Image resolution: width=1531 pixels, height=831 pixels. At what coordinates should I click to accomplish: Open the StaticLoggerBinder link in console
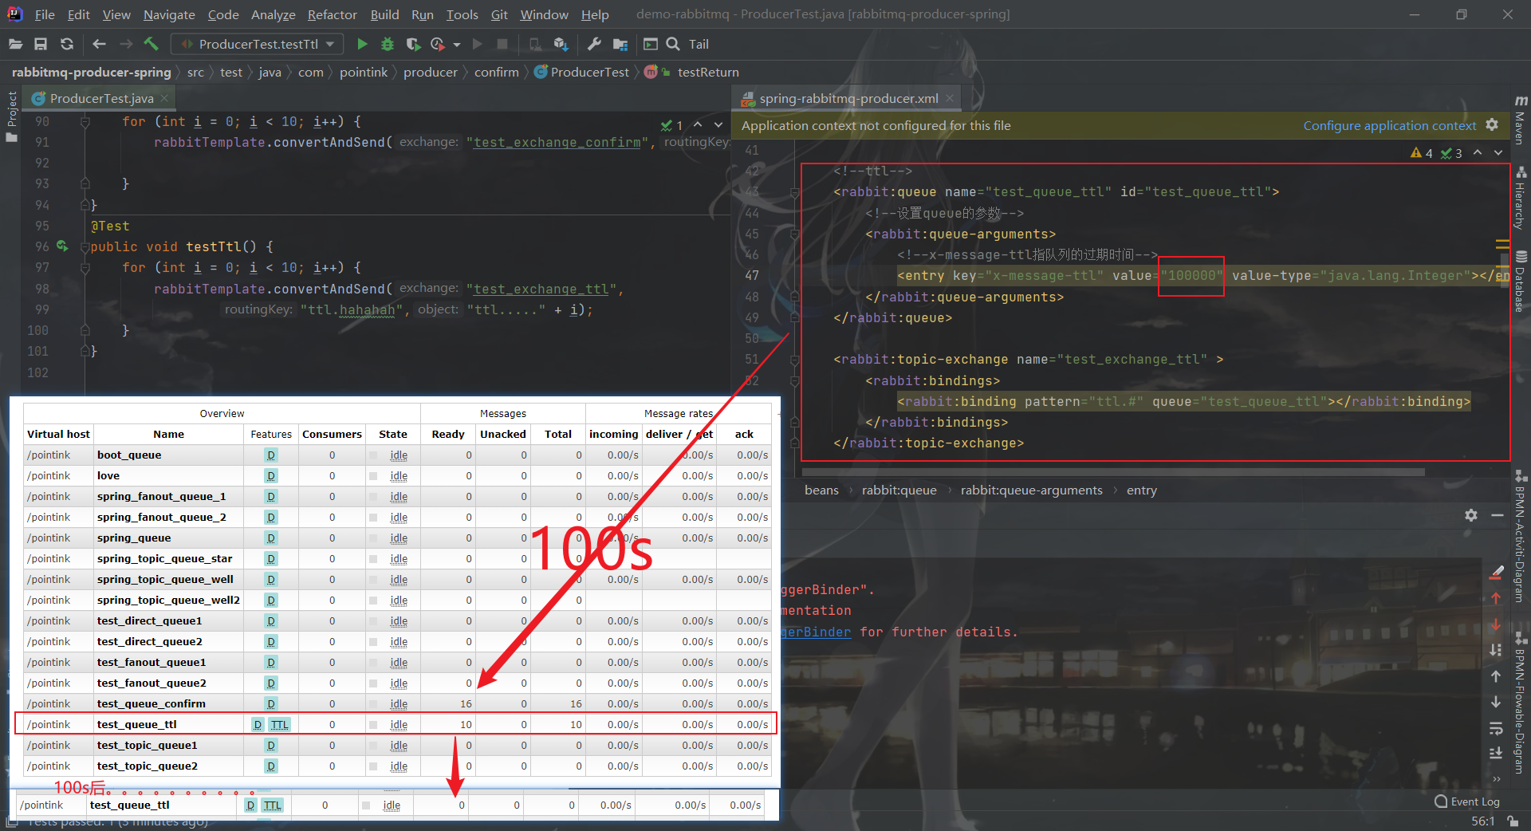click(815, 632)
